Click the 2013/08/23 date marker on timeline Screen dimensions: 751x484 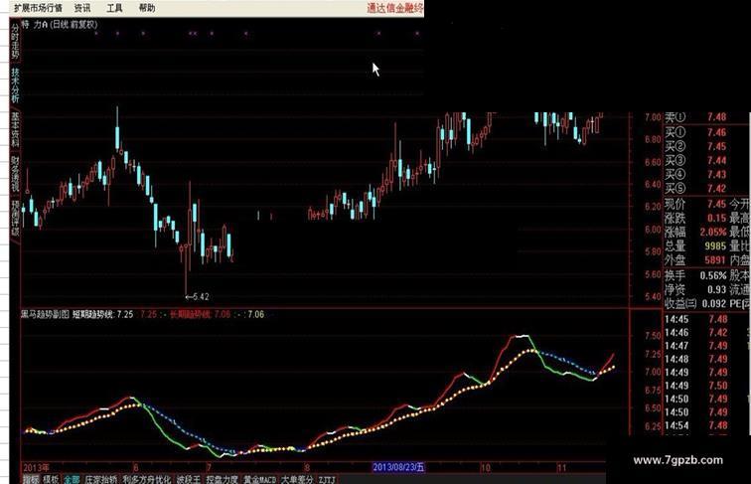tap(398, 467)
